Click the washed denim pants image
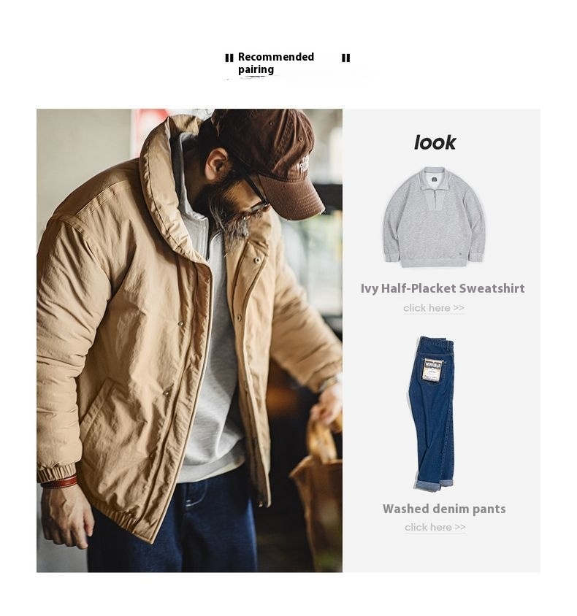The image size is (577, 616). point(432,413)
